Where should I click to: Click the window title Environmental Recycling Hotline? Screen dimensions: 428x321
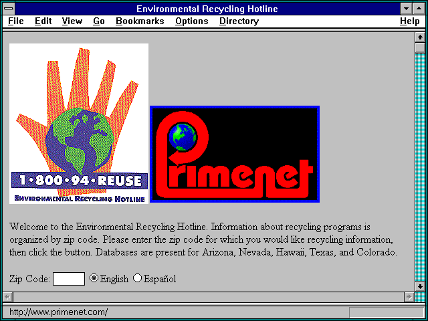click(x=207, y=9)
